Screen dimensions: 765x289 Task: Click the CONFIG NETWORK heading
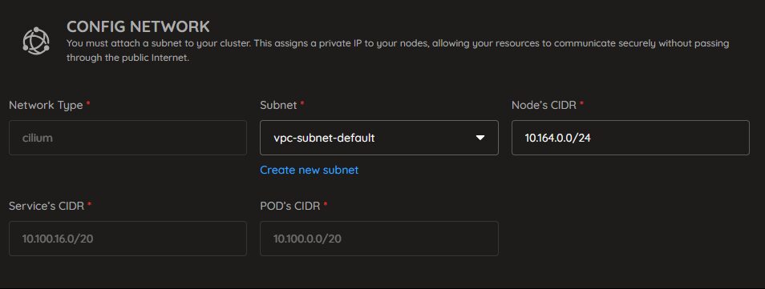[x=138, y=26]
